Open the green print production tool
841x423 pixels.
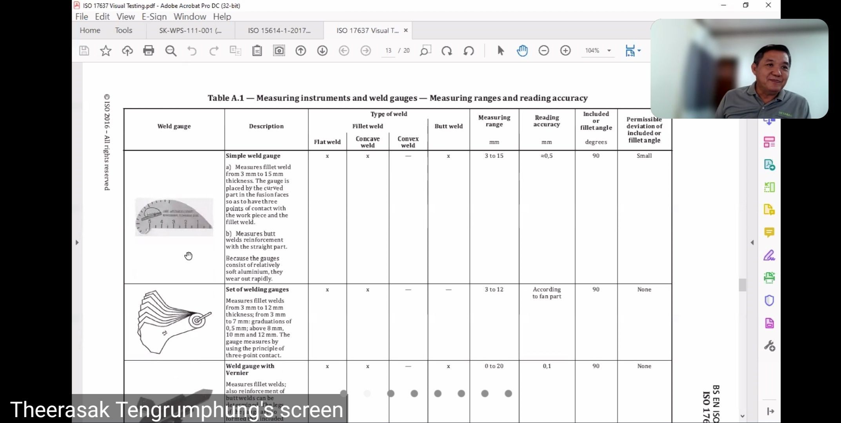point(769,278)
